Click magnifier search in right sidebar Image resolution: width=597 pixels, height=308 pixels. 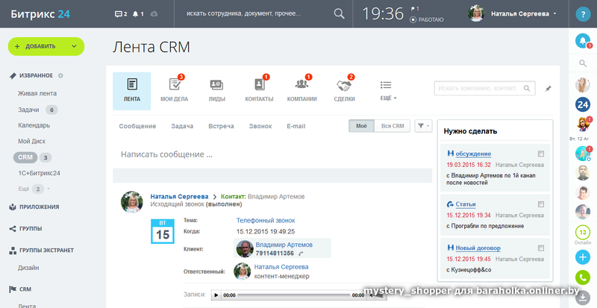[583, 63]
